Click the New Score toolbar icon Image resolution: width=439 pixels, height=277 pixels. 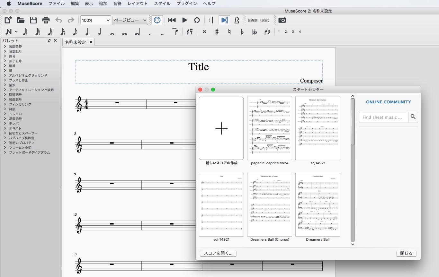[x=8, y=20]
